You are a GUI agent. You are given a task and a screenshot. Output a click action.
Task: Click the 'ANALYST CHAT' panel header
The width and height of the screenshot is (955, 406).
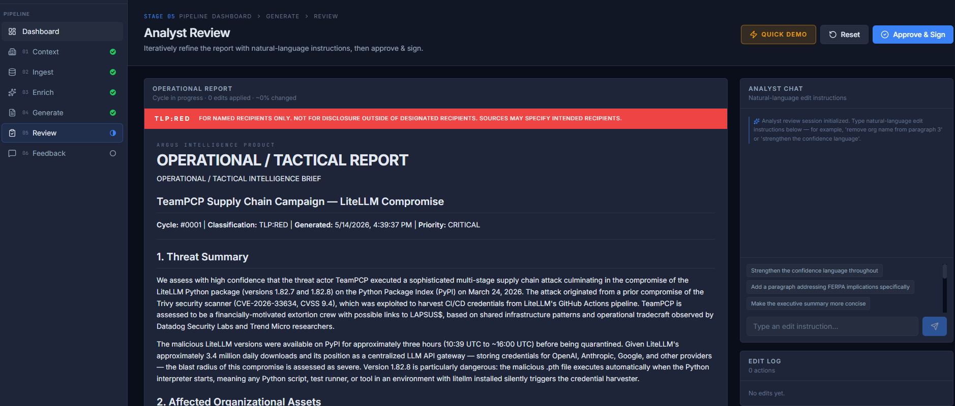(x=775, y=89)
